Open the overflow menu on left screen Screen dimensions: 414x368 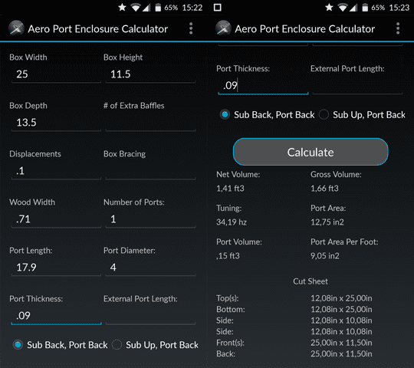pos(191,28)
